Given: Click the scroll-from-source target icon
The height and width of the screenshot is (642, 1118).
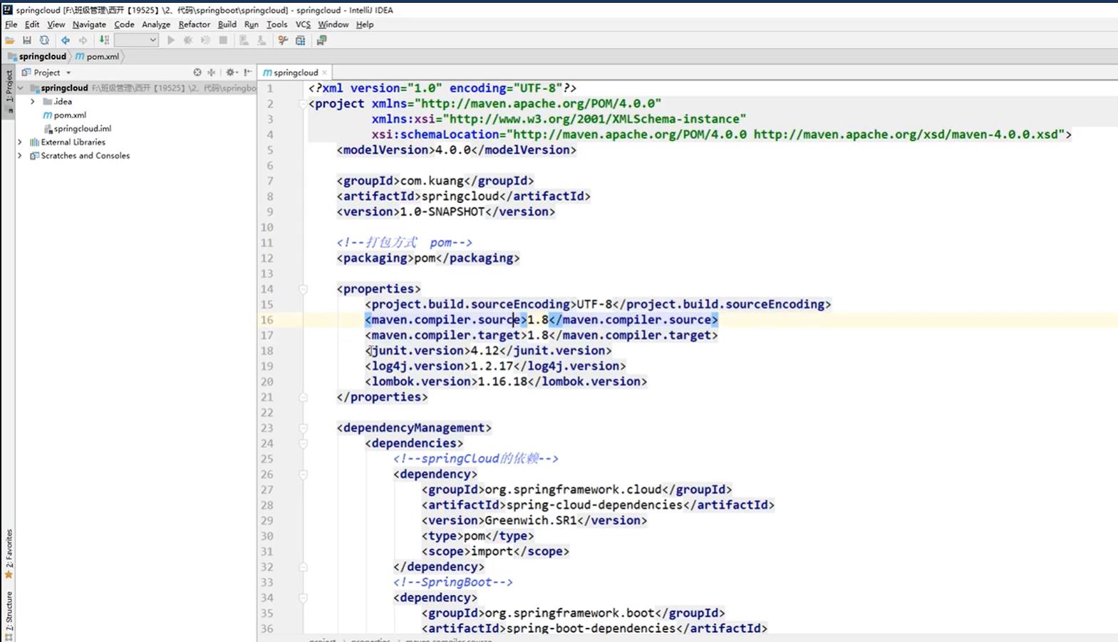Looking at the screenshot, I should pyautogui.click(x=197, y=73).
